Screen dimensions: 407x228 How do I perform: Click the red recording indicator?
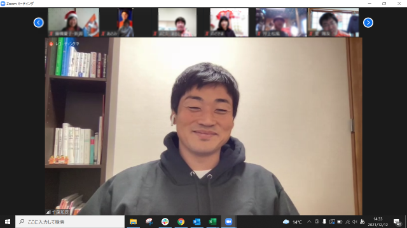(x=51, y=44)
